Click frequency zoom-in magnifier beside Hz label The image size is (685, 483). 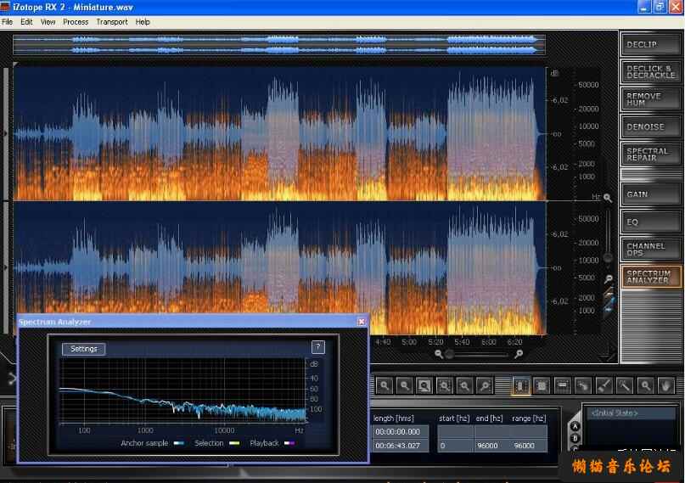[608, 198]
